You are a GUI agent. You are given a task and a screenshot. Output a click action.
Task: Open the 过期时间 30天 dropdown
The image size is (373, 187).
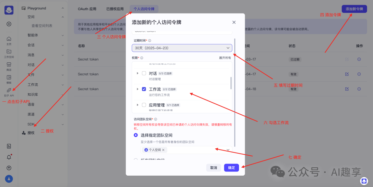[182, 48]
